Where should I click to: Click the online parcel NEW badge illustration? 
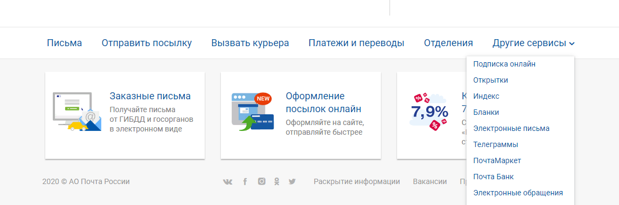pos(253,111)
